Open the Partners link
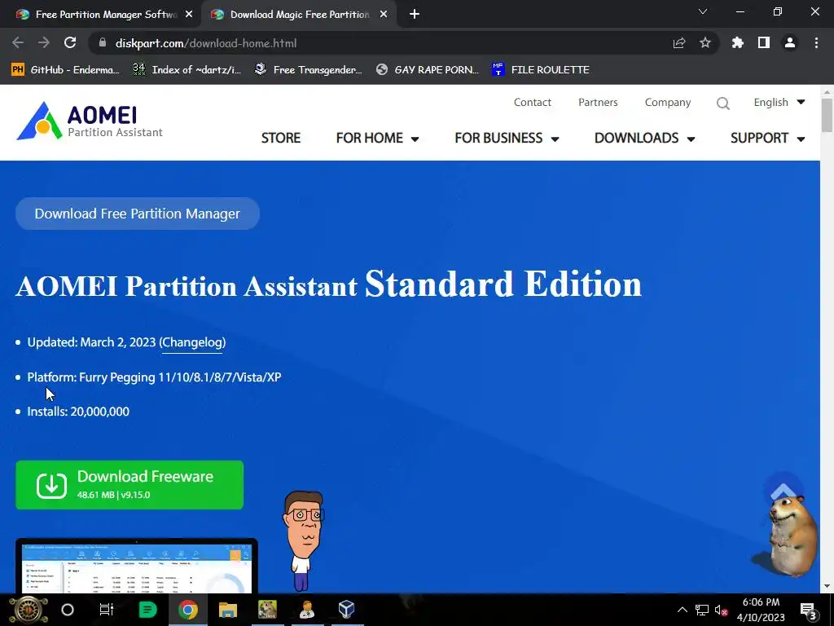This screenshot has height=626, width=834. click(x=598, y=102)
